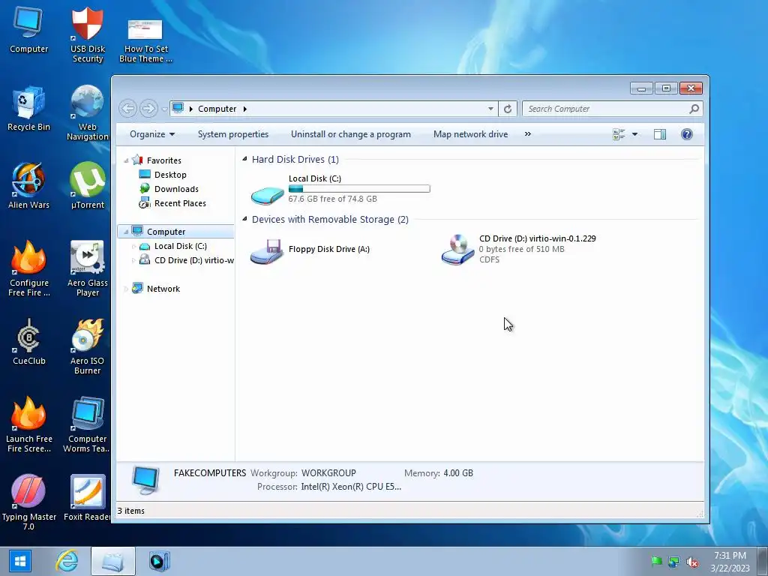Click Local Disk (C:) usage bar
Screen dimensions: 768x576
tap(359, 188)
